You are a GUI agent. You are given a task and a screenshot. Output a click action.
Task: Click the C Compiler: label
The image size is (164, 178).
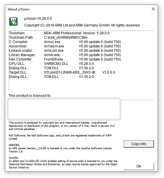19,42
